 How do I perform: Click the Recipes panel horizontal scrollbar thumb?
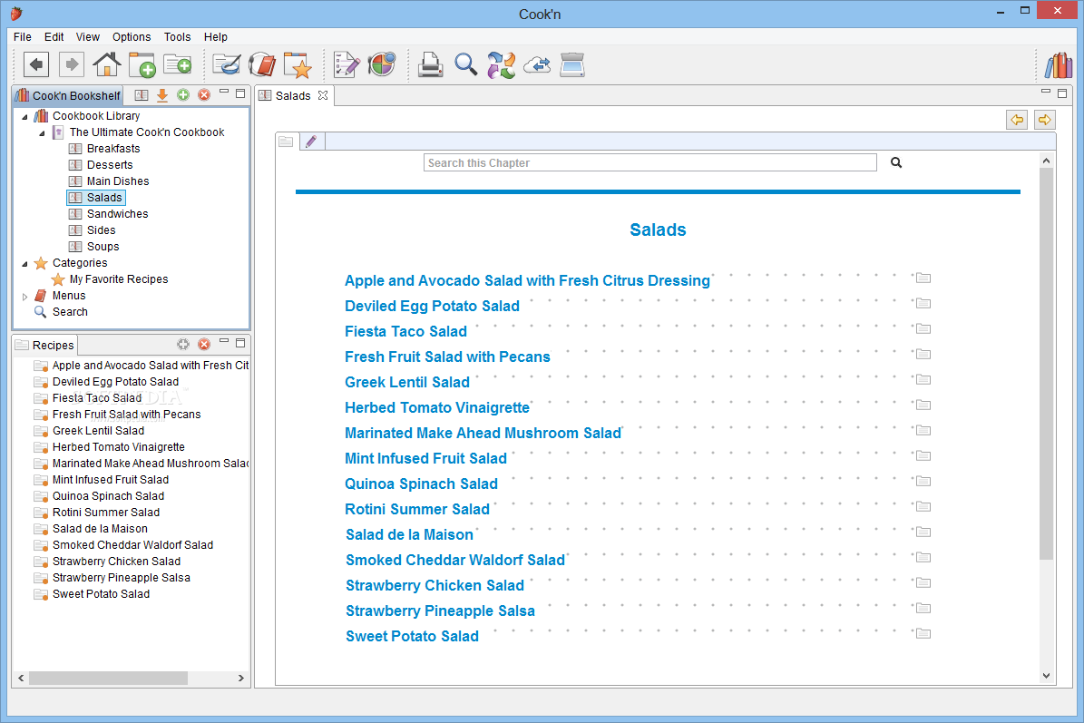coord(108,678)
